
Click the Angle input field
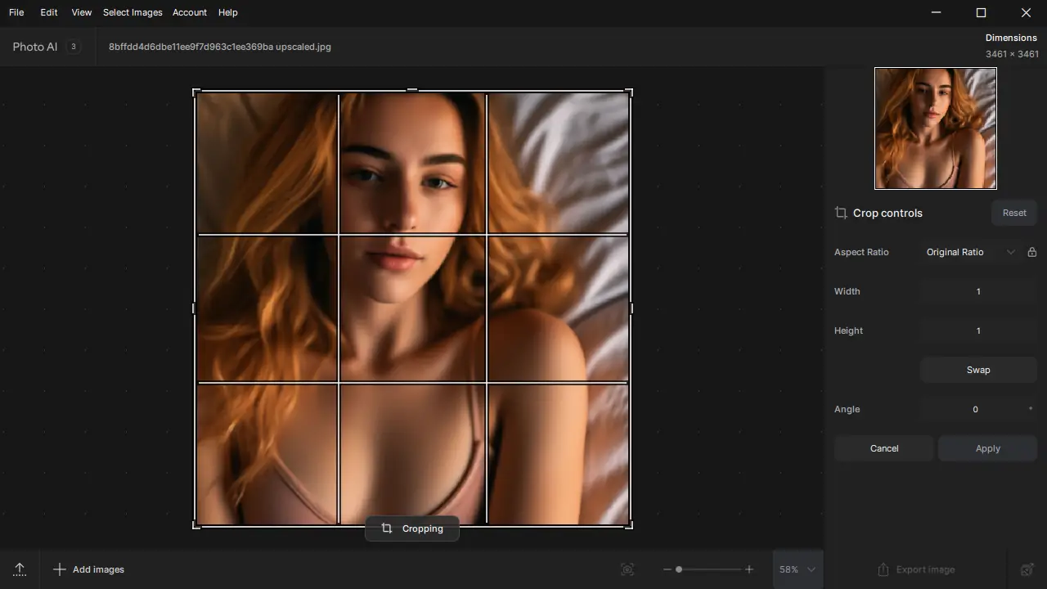pyautogui.click(x=975, y=409)
